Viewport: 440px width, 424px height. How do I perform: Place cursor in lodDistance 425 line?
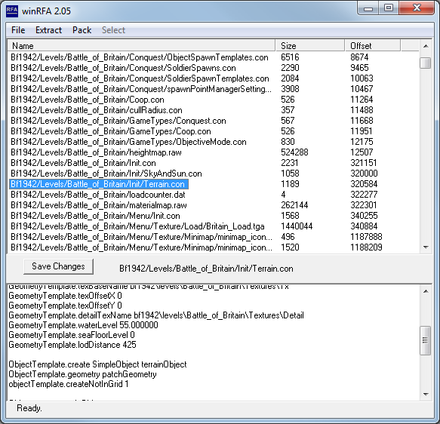click(x=72, y=345)
